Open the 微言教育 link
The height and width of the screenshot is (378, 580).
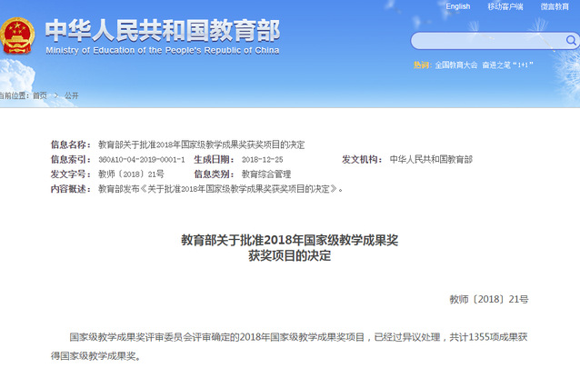click(554, 6)
